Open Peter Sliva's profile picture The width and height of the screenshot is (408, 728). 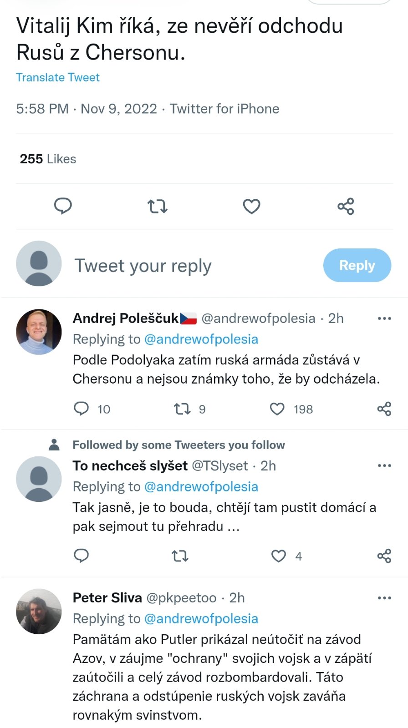pos(39,612)
